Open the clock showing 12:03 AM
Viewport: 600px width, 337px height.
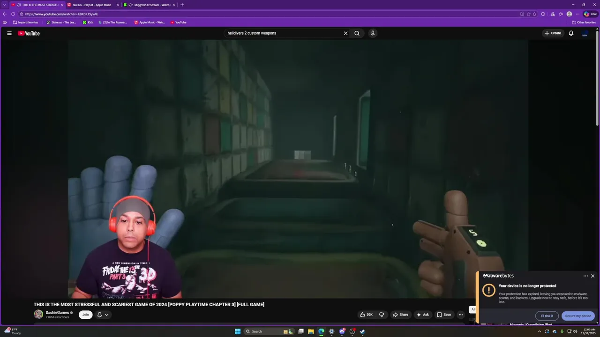pos(589,331)
